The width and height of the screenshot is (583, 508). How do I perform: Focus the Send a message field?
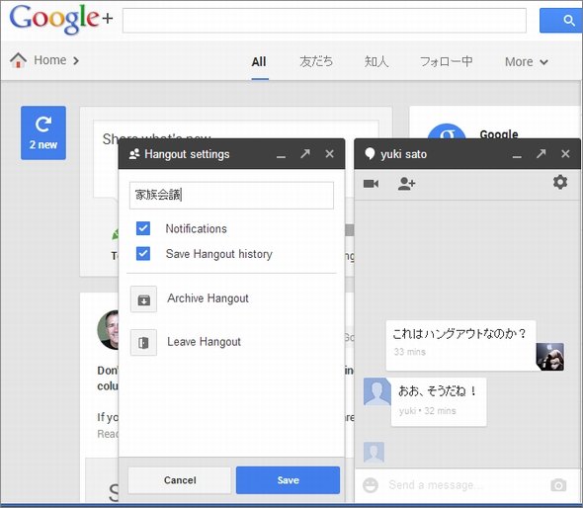coord(464,485)
